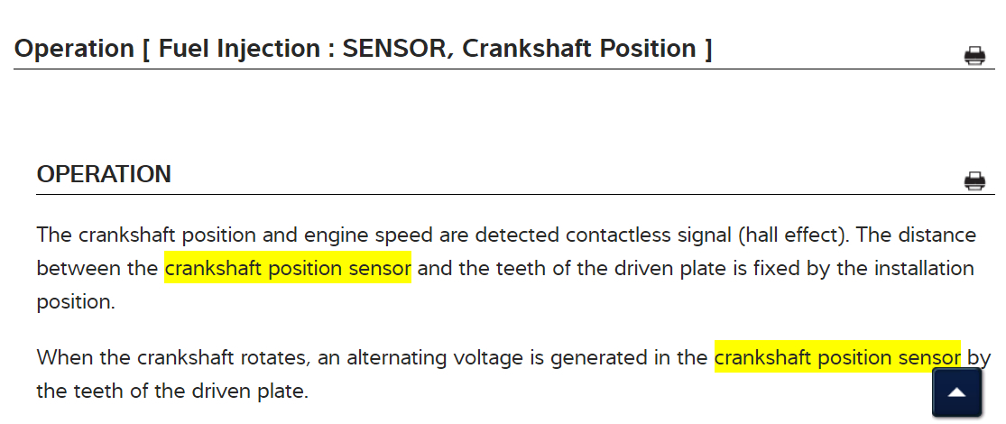Click "When the crankshaft rotates" sentence start
The image size is (1006, 424).
(x=171, y=357)
